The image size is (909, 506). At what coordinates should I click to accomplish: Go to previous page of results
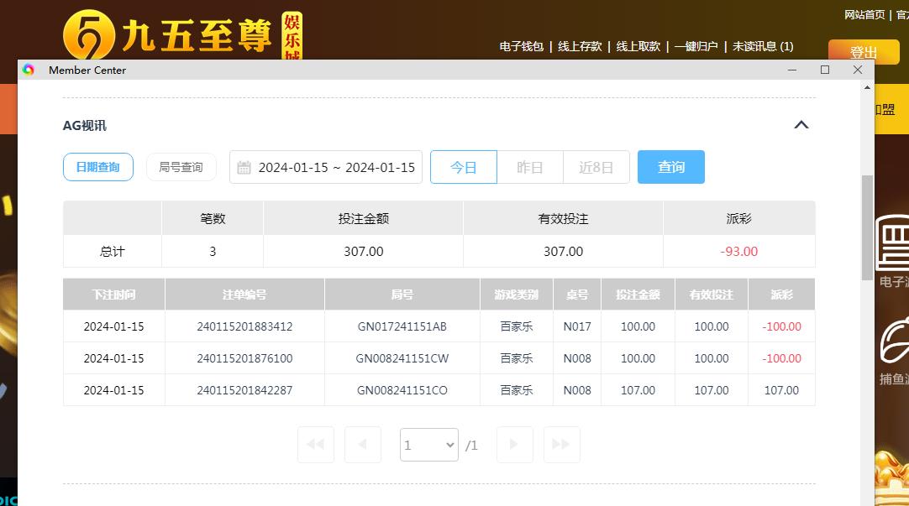point(363,445)
